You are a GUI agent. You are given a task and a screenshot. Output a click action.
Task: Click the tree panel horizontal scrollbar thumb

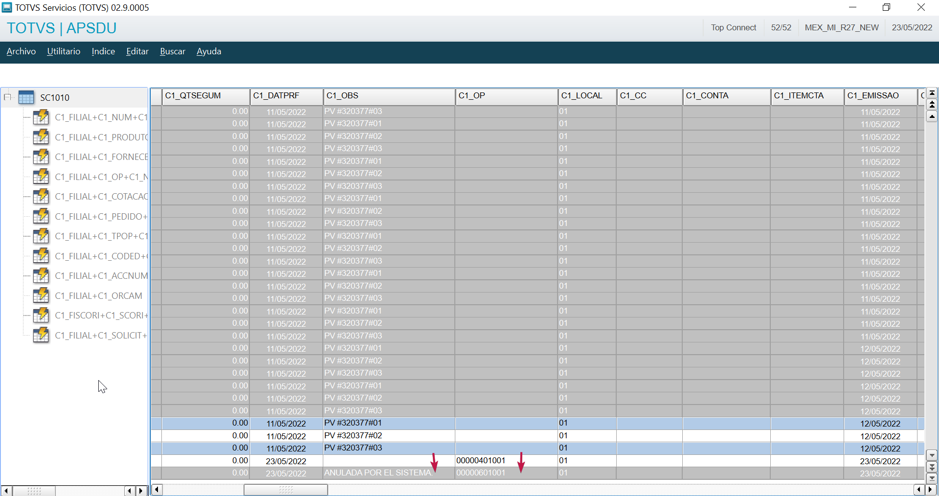coord(34,491)
